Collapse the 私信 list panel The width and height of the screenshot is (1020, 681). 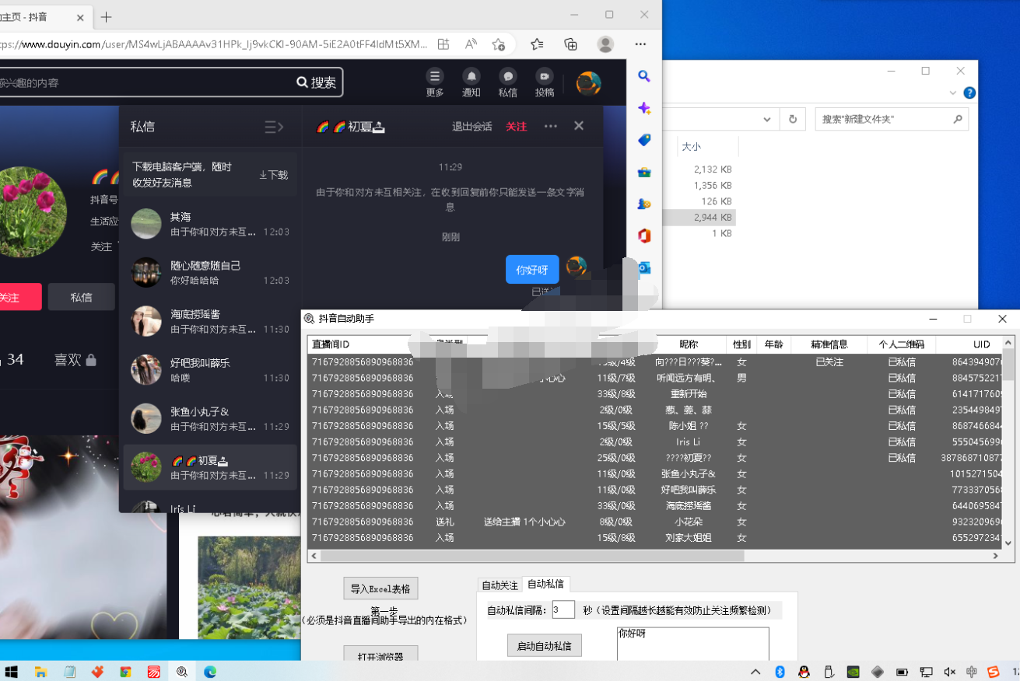tap(274, 127)
